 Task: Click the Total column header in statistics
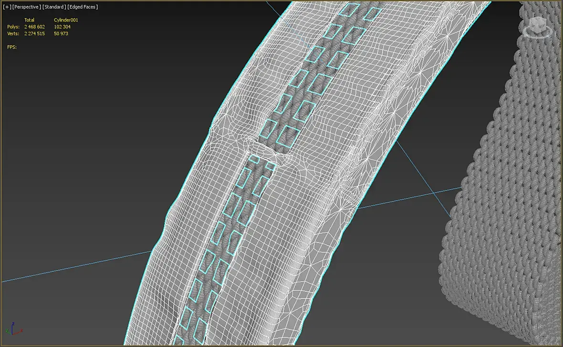[x=29, y=20]
